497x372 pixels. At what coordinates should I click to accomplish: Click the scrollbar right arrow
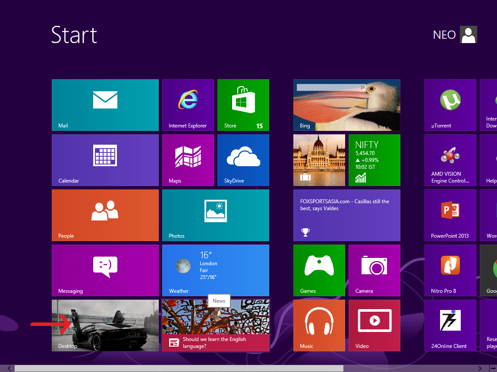(480, 369)
